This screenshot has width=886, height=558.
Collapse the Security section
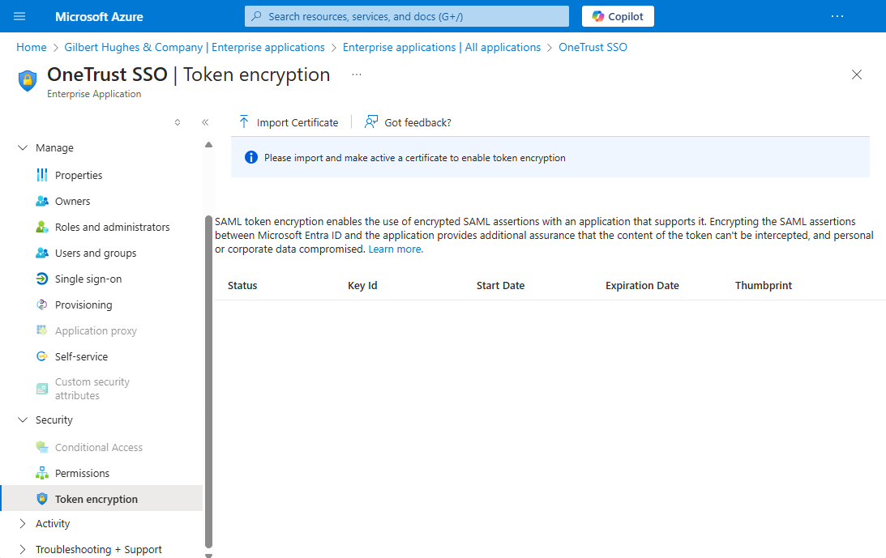point(23,420)
